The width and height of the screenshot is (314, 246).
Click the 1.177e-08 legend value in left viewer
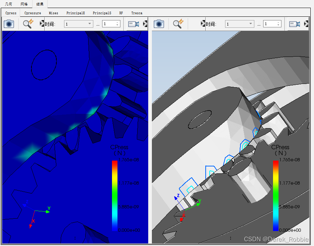coord(128,183)
